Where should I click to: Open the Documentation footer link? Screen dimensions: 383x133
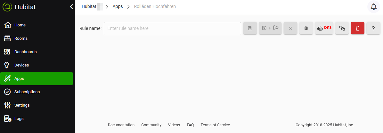click(x=121, y=125)
